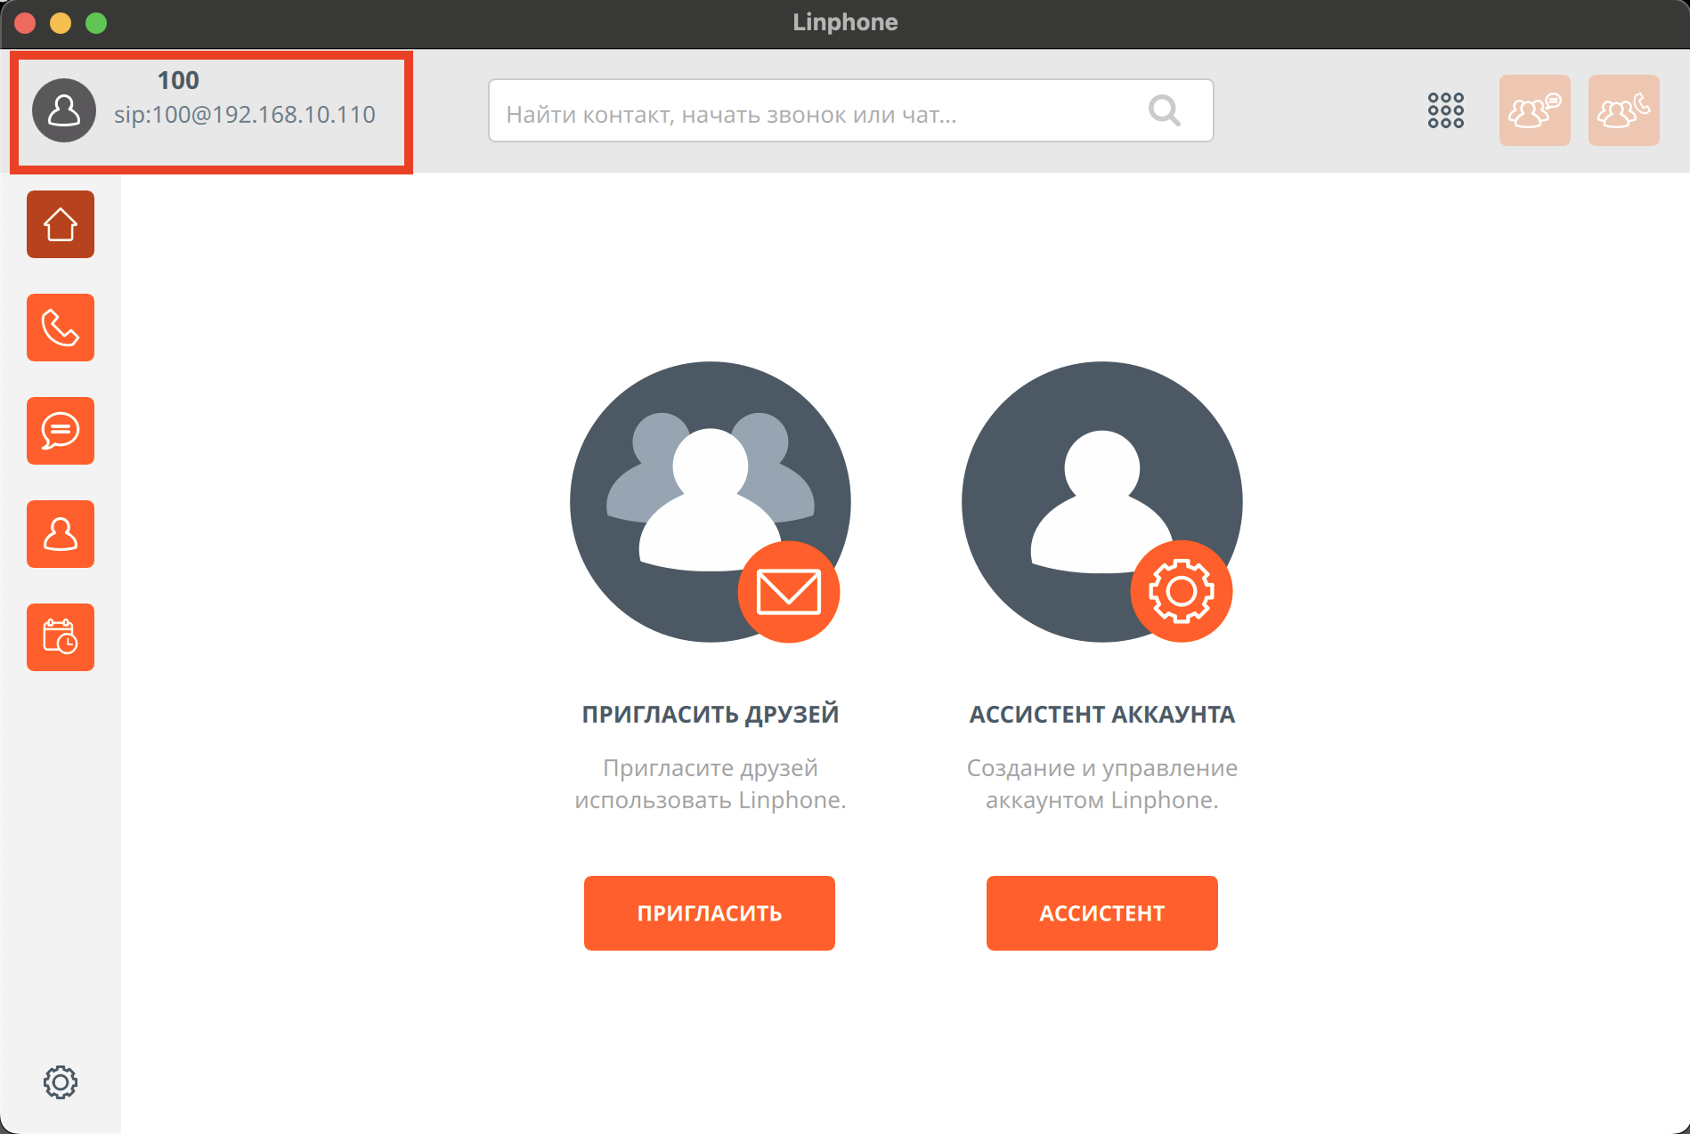Screen dimensions: 1690x1134
Task: Open settings via the bottom-left gear icon
Action: point(61,1082)
